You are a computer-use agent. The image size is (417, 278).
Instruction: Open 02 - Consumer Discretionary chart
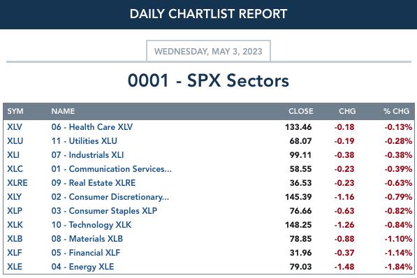pyautogui.click(x=110, y=197)
